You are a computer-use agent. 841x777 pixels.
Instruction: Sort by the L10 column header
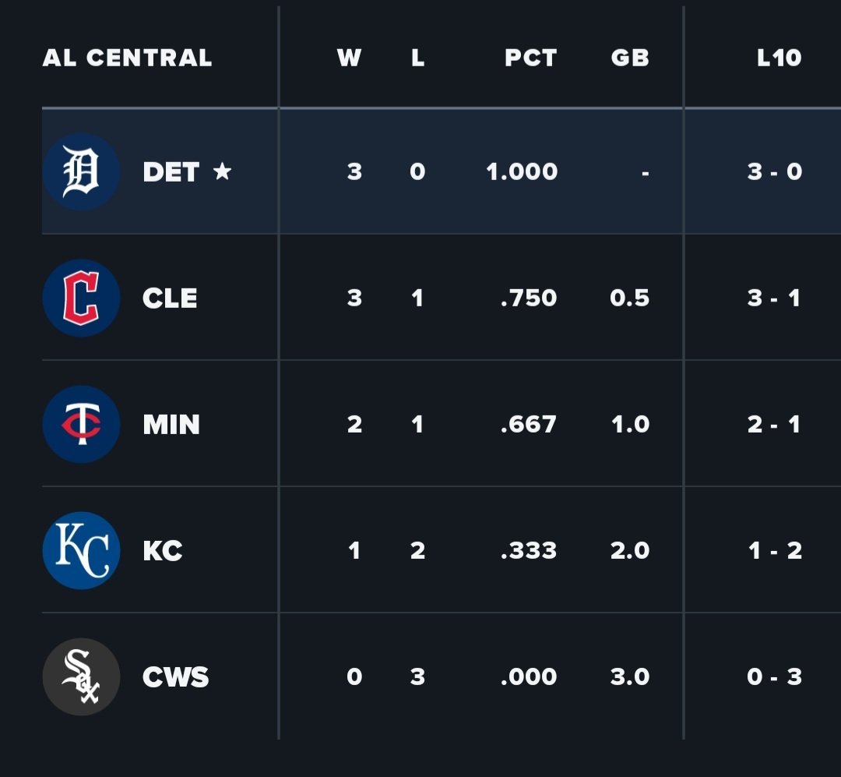point(779,58)
